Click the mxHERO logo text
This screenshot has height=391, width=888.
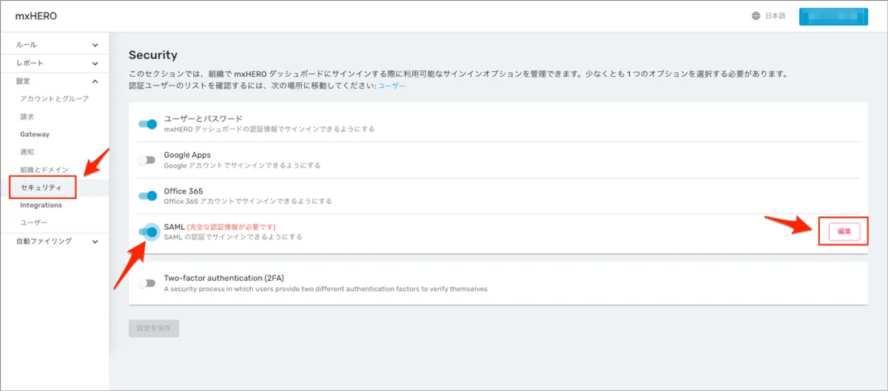click(x=36, y=16)
